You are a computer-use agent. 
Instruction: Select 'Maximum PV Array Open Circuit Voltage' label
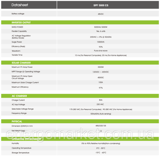click(x=22, y=77)
